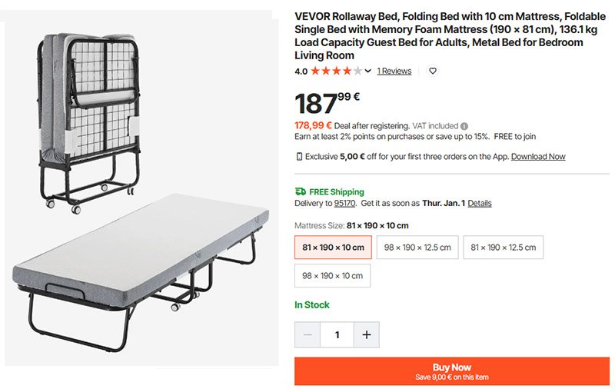Select 98 × 190 × 10 cm size
Viewport: 615px width, 389px height.
tap(332, 275)
